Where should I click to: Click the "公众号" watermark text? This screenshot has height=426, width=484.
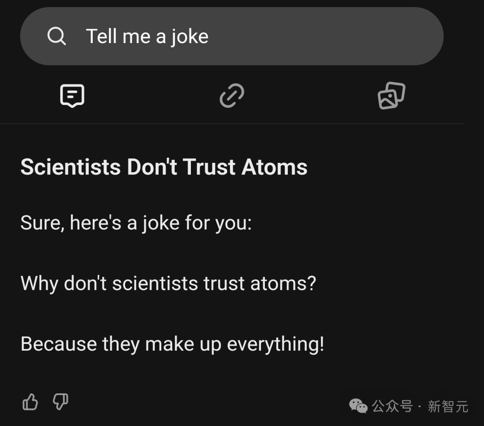(x=393, y=406)
